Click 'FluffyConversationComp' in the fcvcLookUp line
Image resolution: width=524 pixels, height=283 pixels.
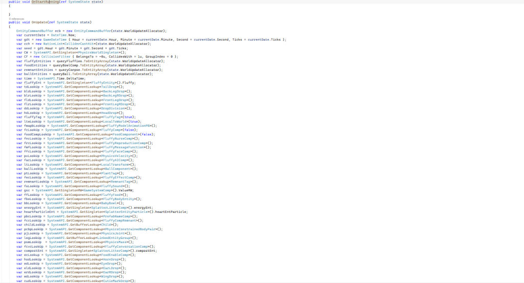pyautogui.click(x=127, y=247)
